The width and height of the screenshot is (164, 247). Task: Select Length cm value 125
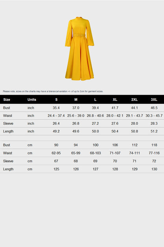(x=56, y=169)
